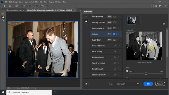
Task: Select the brush tool in left toolbar
Action: tap(3, 14)
